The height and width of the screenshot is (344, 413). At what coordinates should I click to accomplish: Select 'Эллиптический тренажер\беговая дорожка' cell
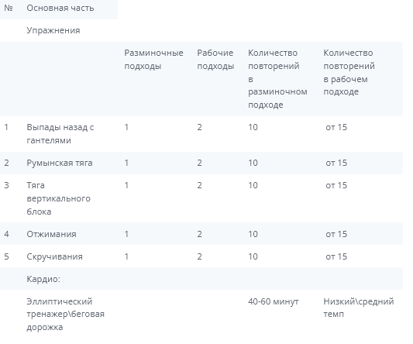click(66, 314)
